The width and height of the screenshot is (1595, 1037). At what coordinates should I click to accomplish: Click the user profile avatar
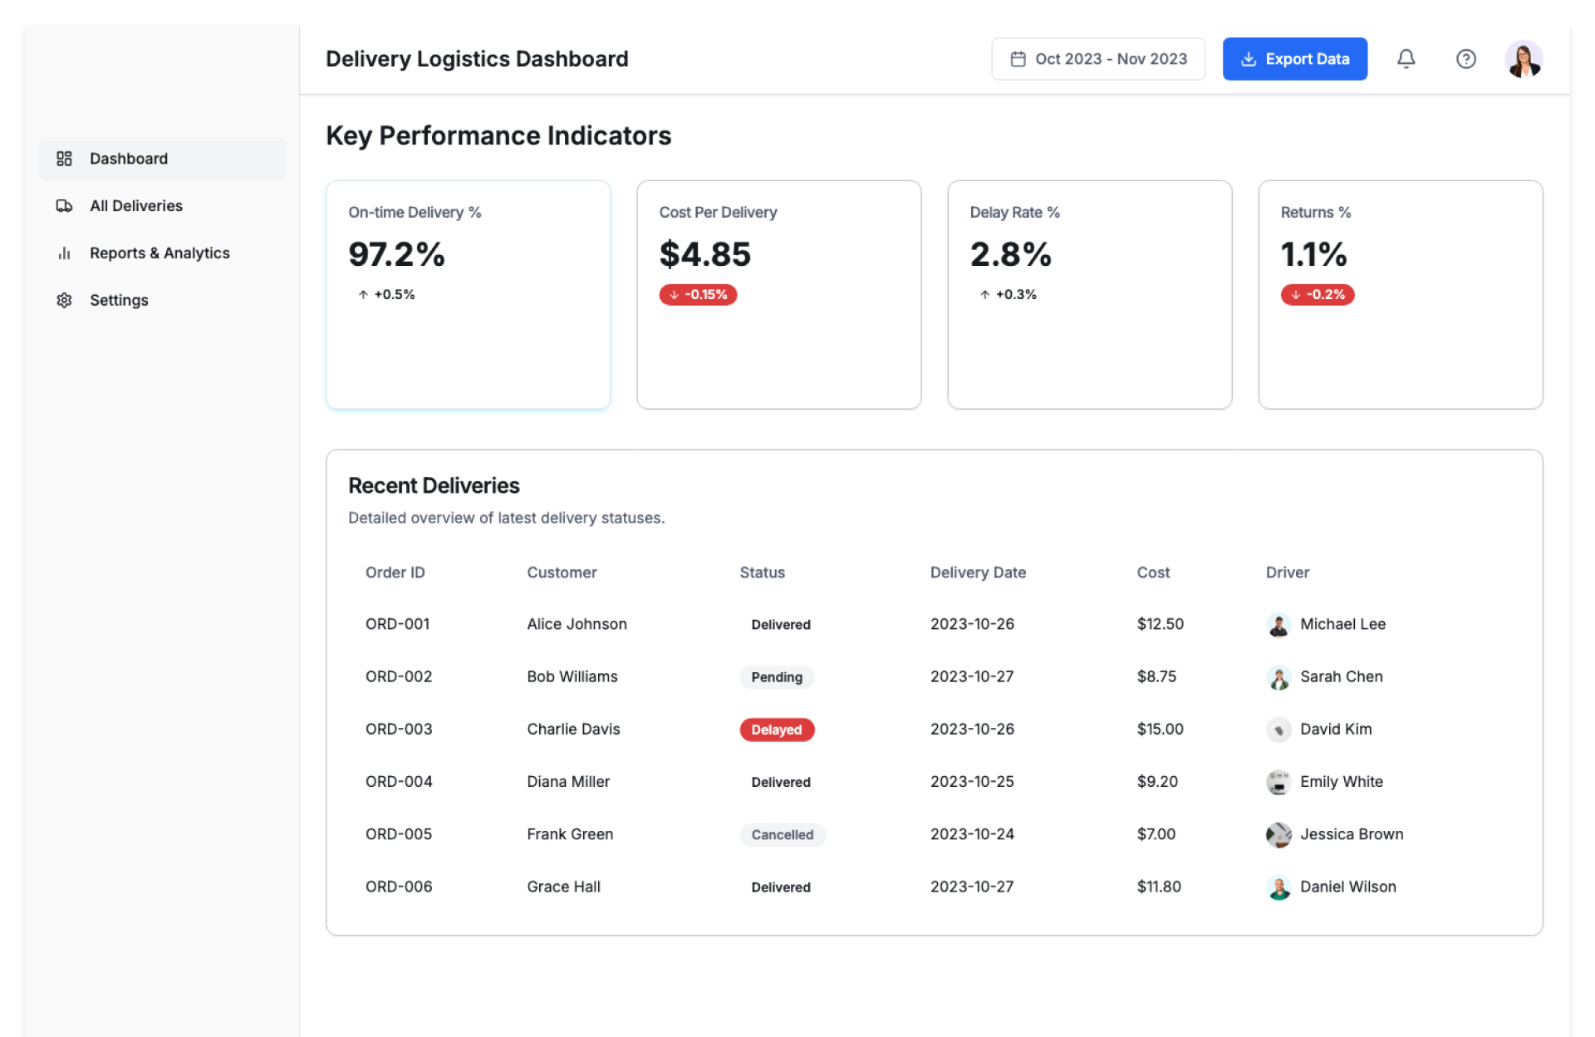pos(1524,59)
